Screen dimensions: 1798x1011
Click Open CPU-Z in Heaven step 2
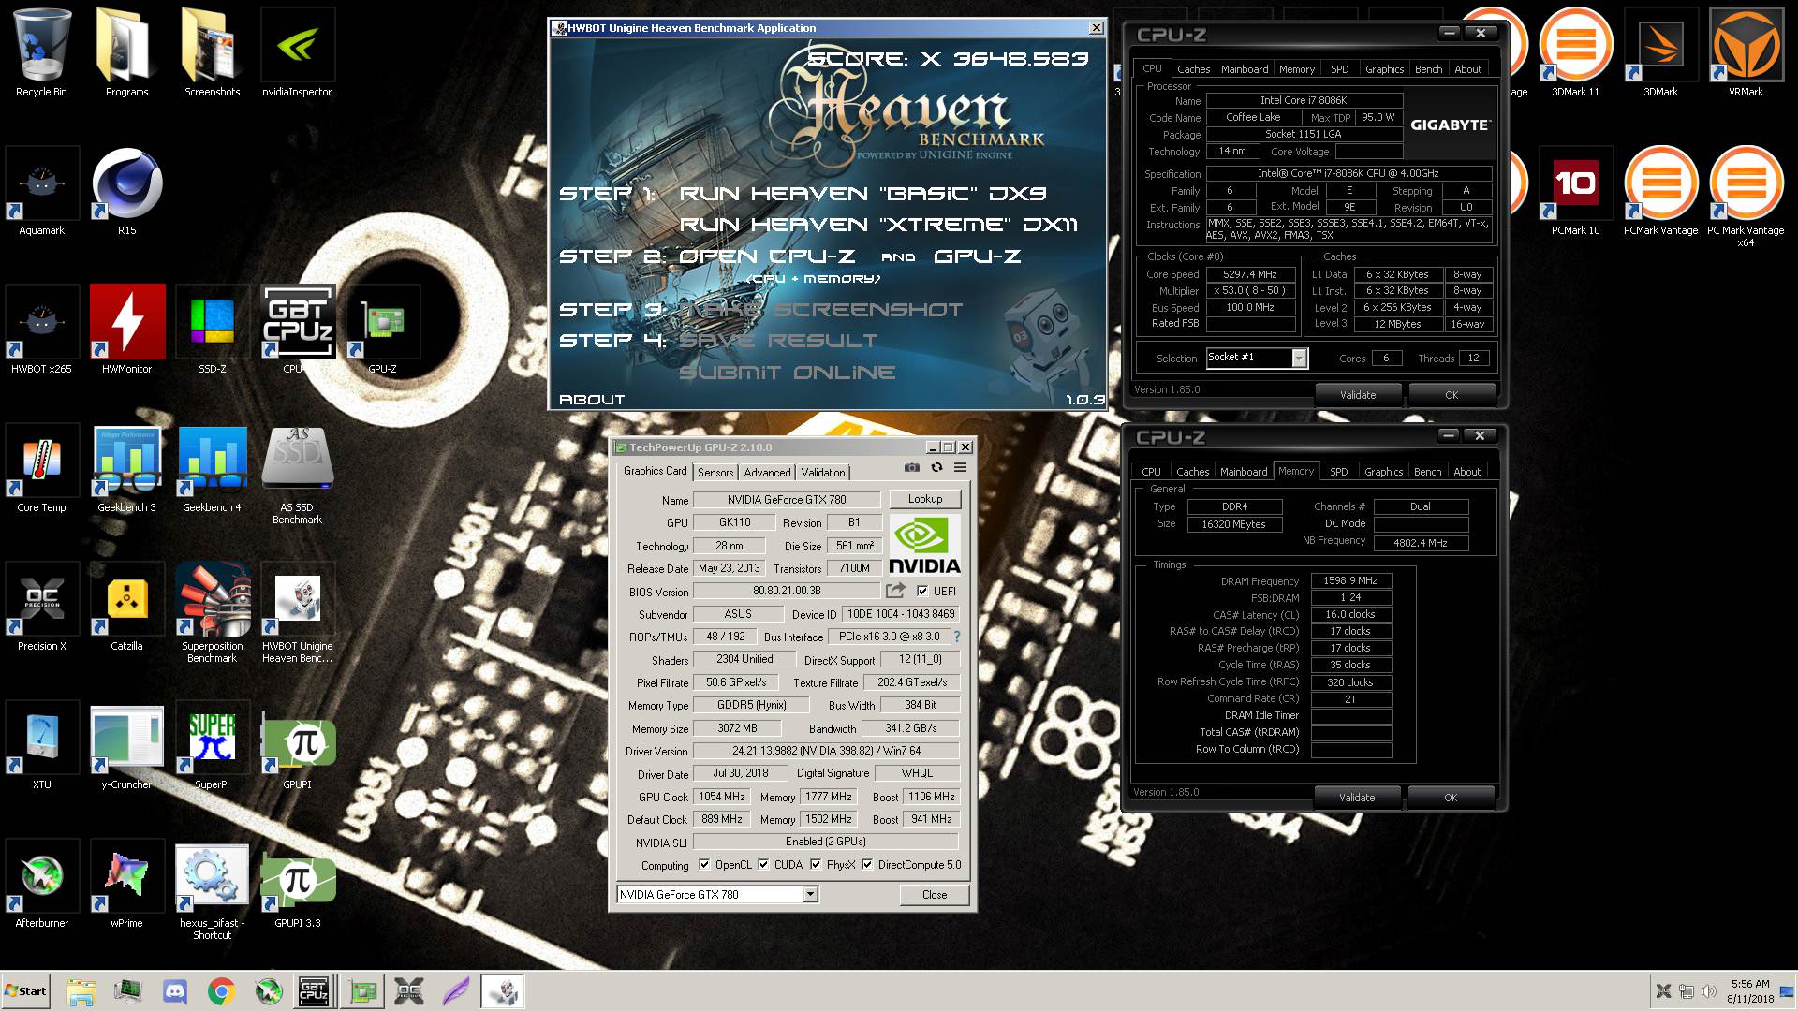767,256
